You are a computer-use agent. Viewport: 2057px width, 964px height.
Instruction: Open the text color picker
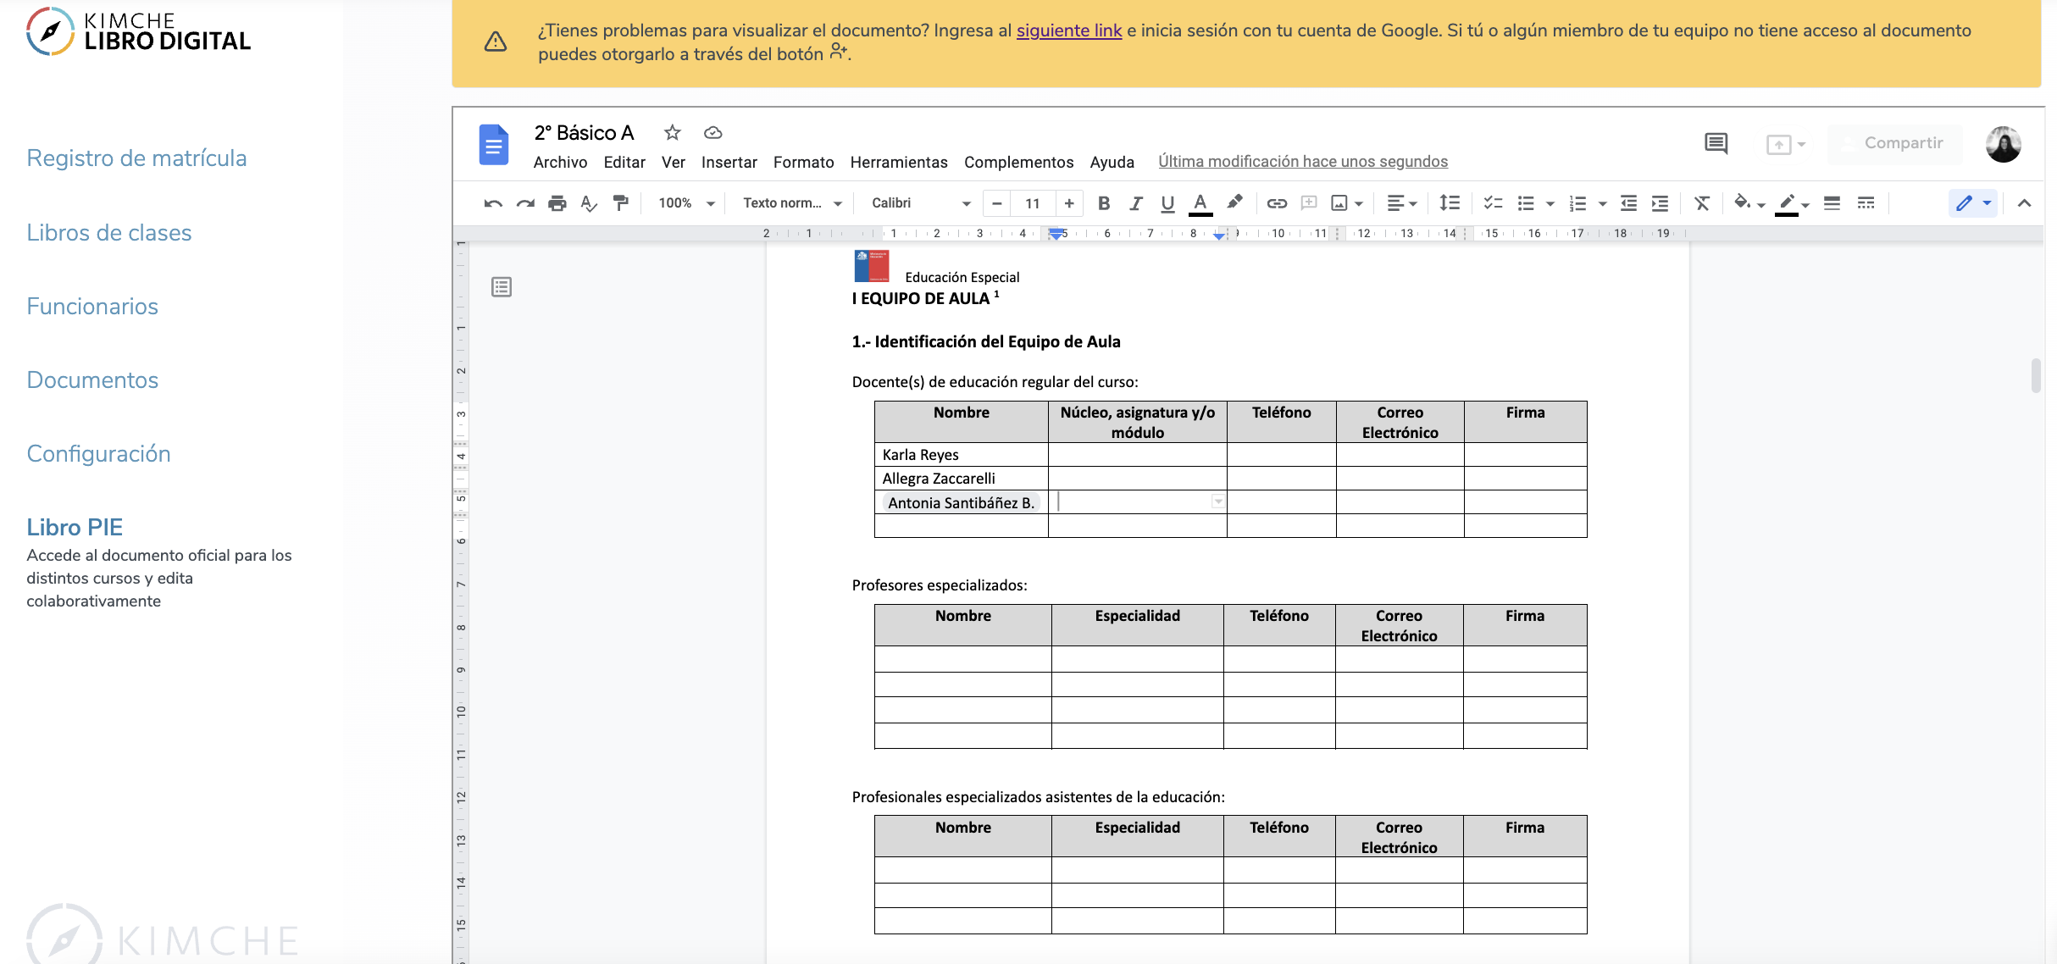1200,203
